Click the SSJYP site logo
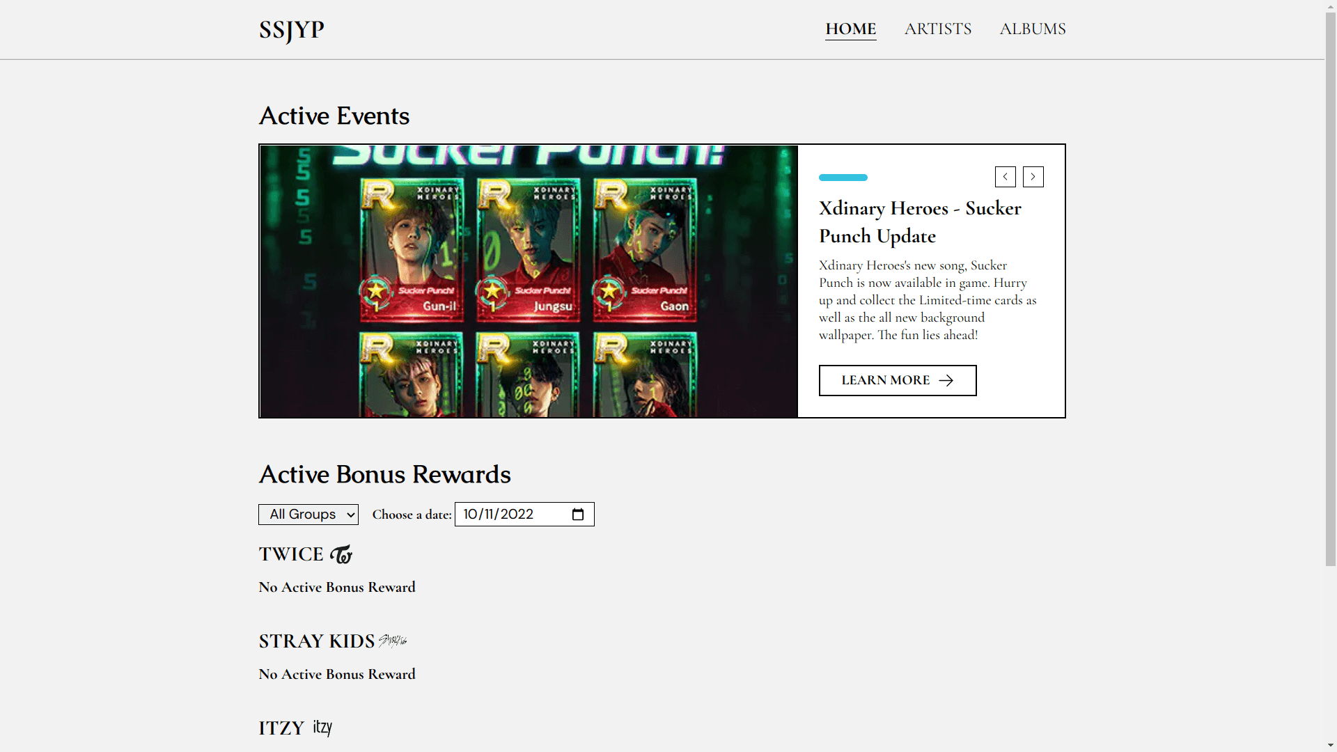The height and width of the screenshot is (752, 1337). coord(291,30)
